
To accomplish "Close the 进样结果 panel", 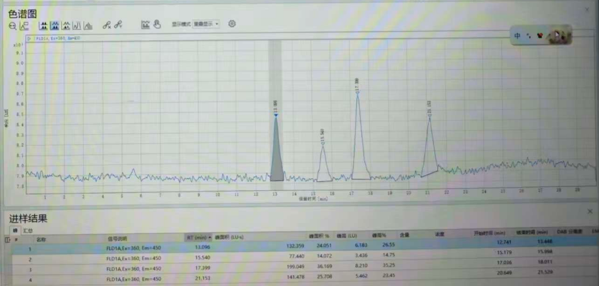I will click(x=590, y=212).
